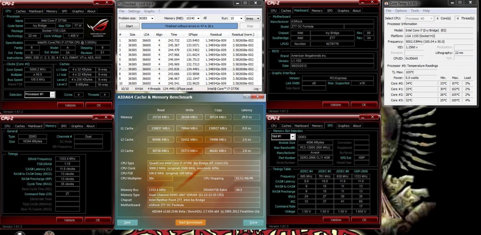Click the Core Speed field 5000.2 MHz
This screenshot has height=235, width=481.
point(38,70)
